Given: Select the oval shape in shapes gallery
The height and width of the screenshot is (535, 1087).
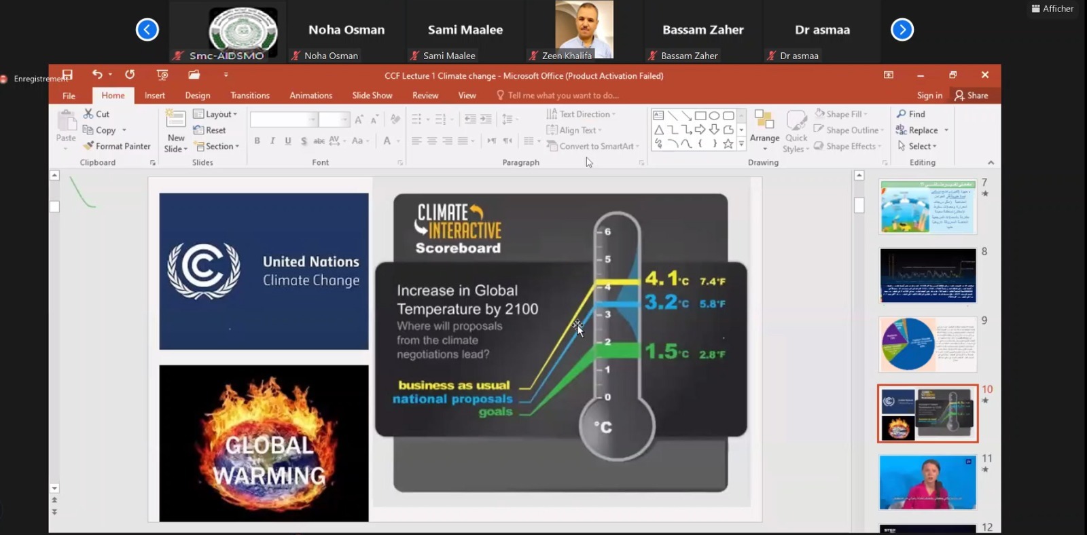Looking at the screenshot, I should 714,115.
